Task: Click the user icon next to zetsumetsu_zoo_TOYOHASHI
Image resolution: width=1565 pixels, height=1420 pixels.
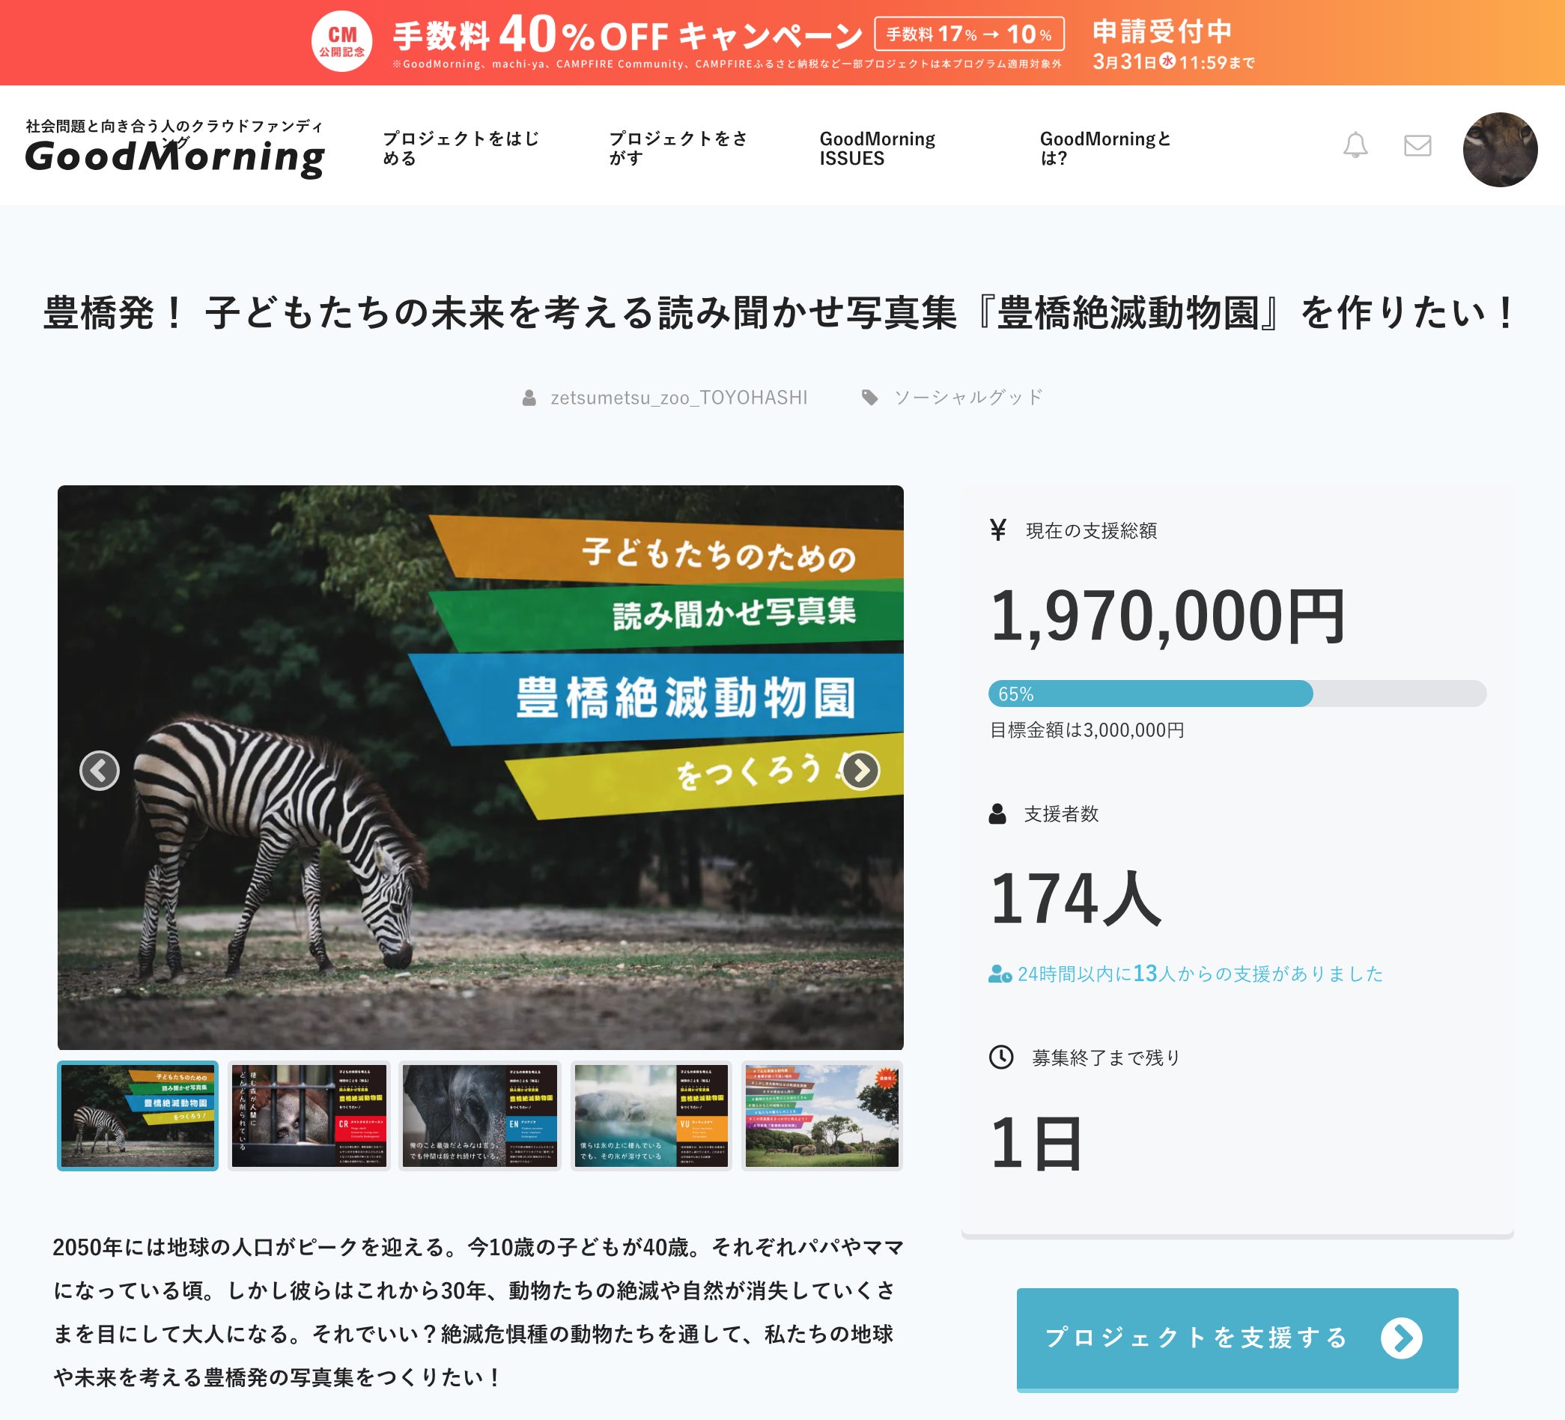Action: [529, 398]
